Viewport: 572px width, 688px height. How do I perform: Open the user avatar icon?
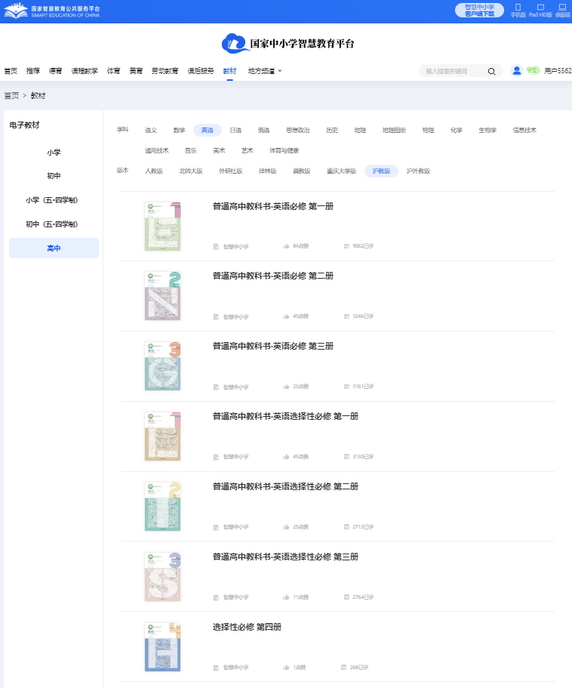pos(517,70)
